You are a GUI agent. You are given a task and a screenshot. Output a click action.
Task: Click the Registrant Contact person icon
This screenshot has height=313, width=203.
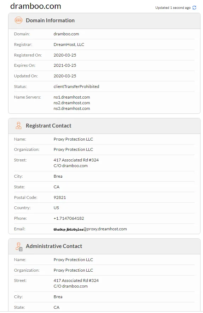pyautogui.click(x=19, y=125)
